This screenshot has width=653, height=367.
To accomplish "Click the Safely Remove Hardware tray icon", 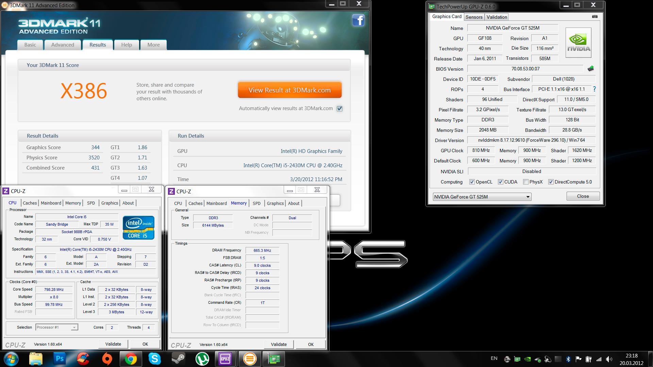I will click(x=538, y=359).
